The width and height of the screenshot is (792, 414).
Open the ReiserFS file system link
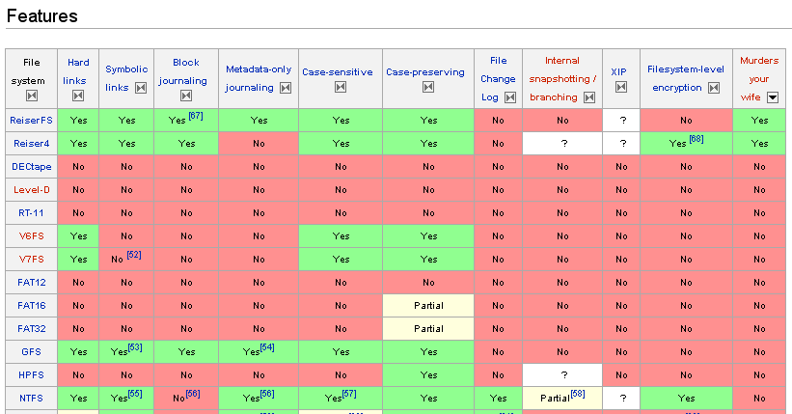pyautogui.click(x=30, y=121)
